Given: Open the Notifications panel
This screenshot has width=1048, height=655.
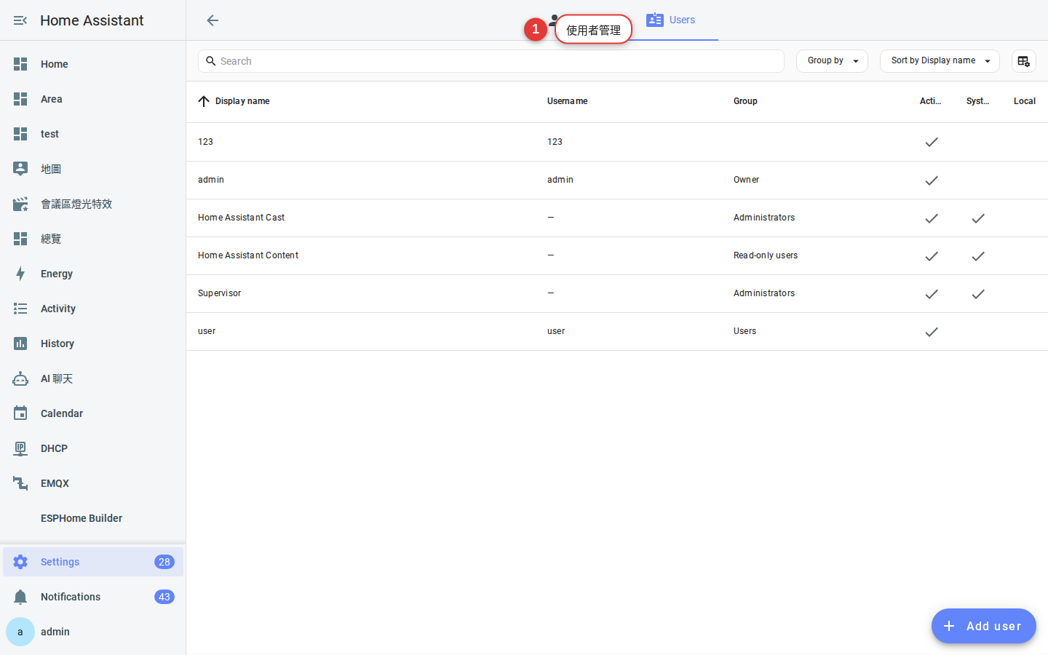Looking at the screenshot, I should pyautogui.click(x=93, y=597).
